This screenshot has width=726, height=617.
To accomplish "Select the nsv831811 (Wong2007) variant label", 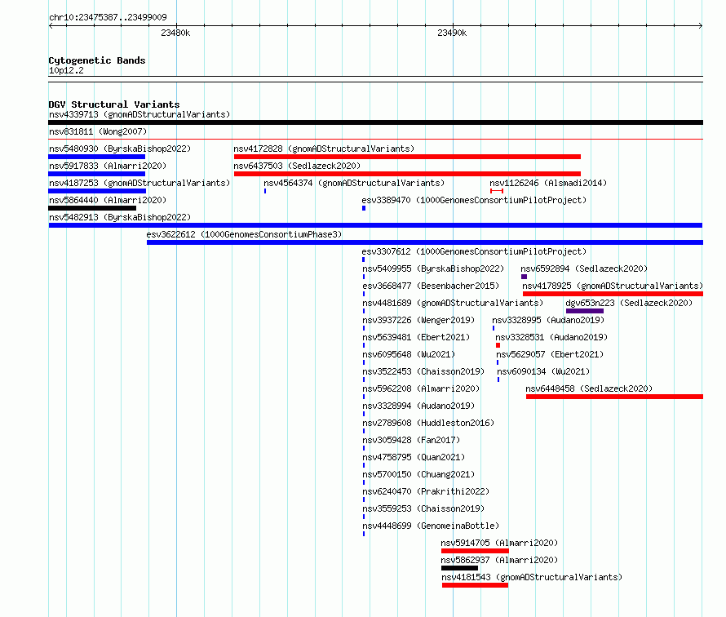I will point(98,131).
